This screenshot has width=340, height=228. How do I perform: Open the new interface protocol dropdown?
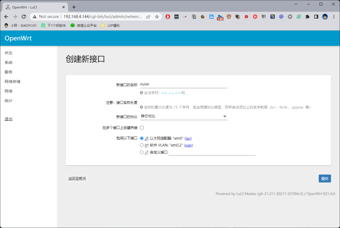(x=184, y=116)
